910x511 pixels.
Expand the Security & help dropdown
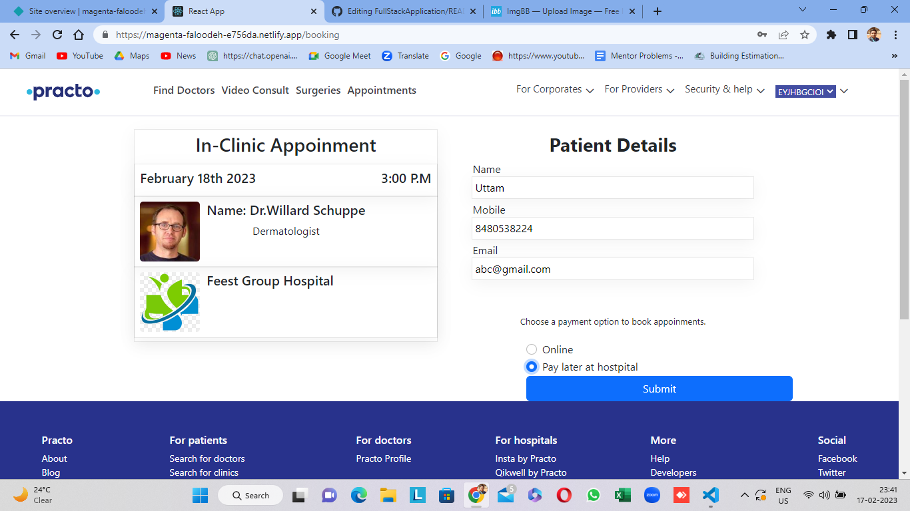pyautogui.click(x=725, y=90)
